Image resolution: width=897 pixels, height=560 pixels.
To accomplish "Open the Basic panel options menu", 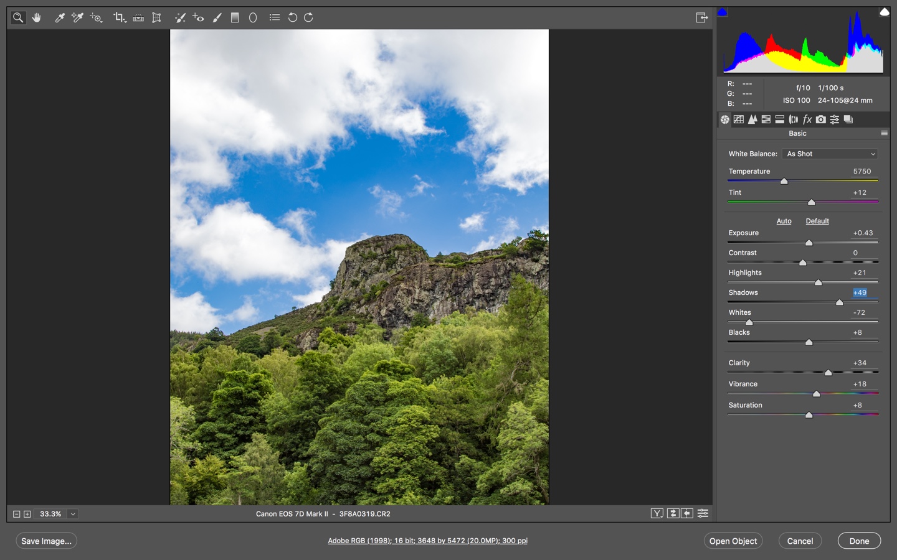I will (884, 133).
